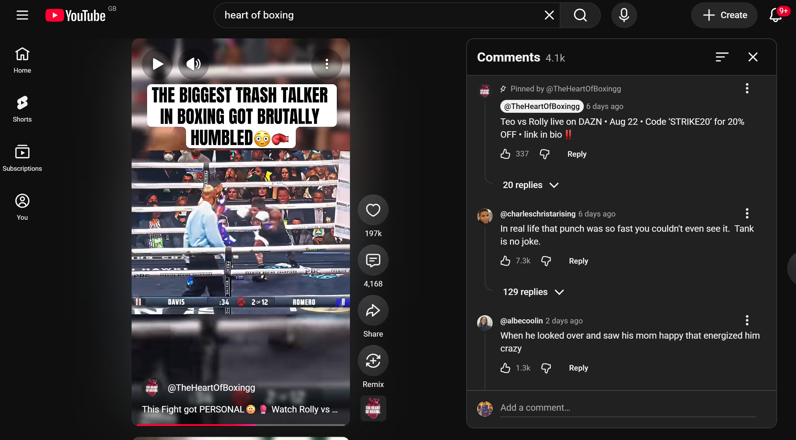Open options for the pinned comment

click(x=747, y=89)
